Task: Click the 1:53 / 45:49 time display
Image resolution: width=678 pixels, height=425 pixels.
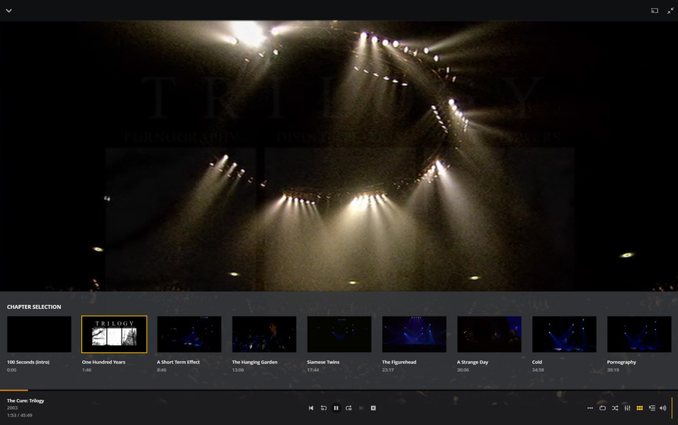Action: (20, 415)
